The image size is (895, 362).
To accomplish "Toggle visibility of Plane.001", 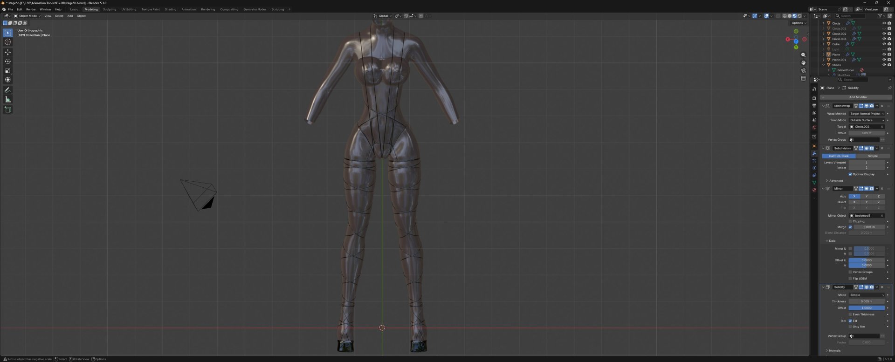I will [x=884, y=60].
